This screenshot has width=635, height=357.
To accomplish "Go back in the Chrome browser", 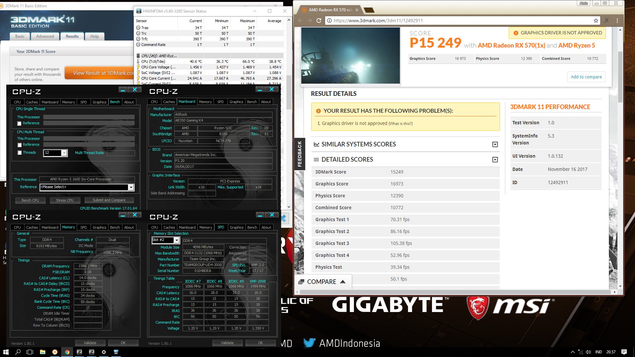I will (300, 20).
